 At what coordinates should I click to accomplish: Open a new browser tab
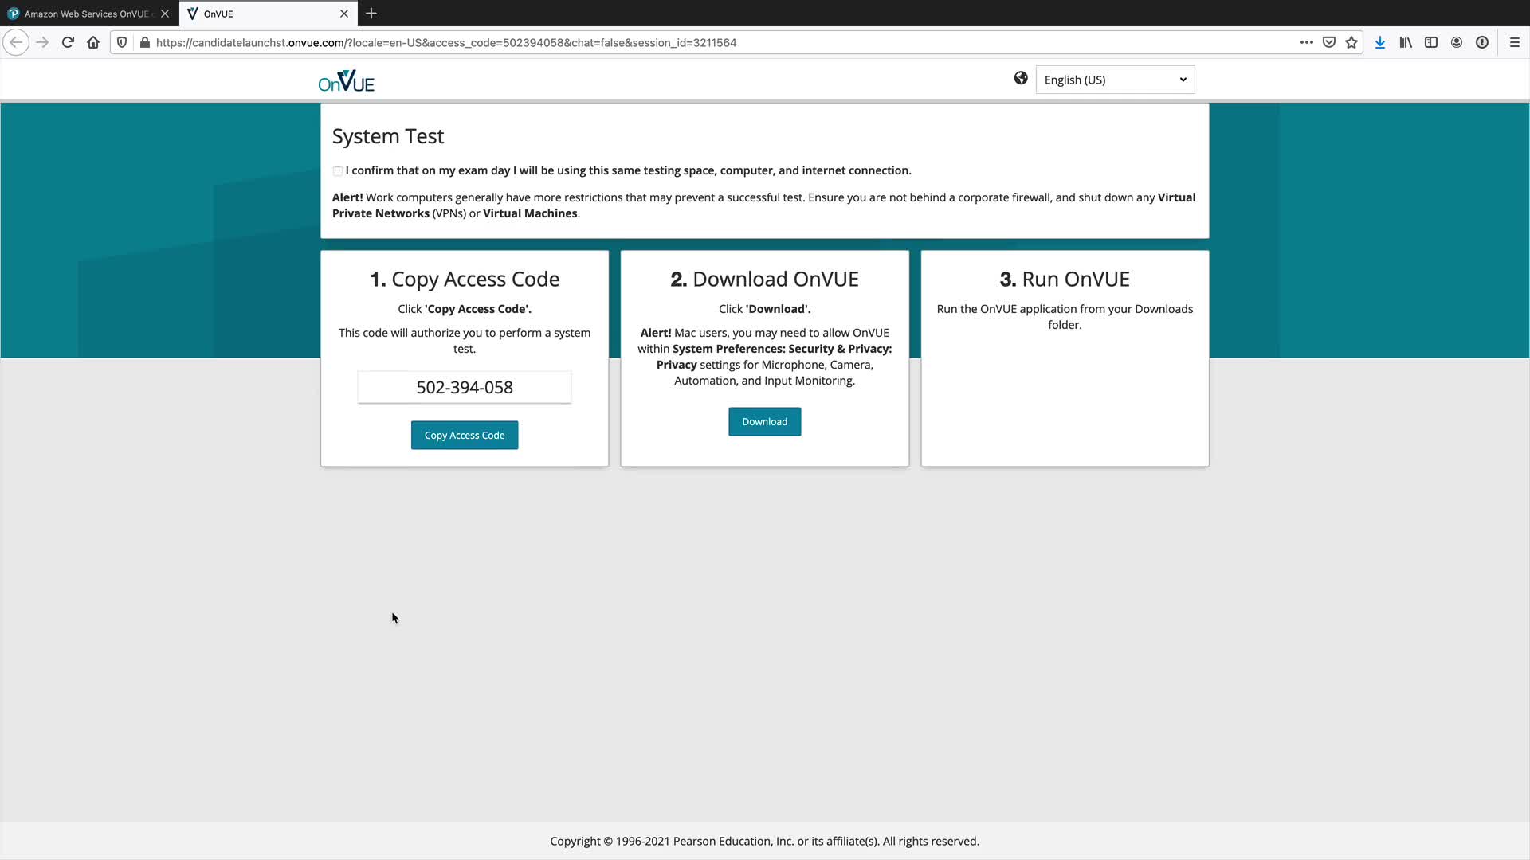point(371,14)
